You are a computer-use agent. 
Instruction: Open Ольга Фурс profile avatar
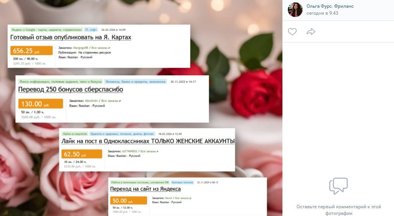point(295,10)
